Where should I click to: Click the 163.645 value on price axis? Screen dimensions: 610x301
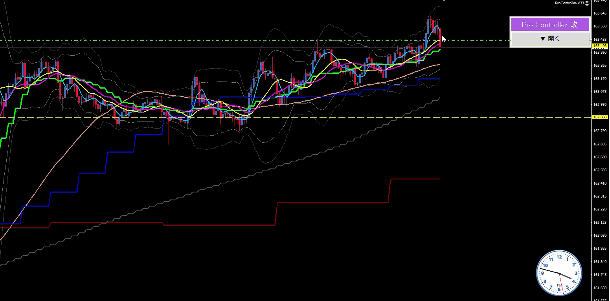pos(600,13)
